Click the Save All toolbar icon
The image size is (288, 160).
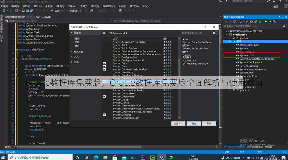[31, 11]
